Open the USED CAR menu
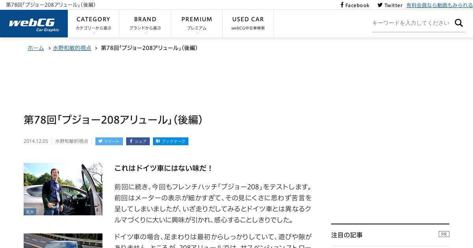This screenshot has height=248, width=473. click(x=248, y=24)
